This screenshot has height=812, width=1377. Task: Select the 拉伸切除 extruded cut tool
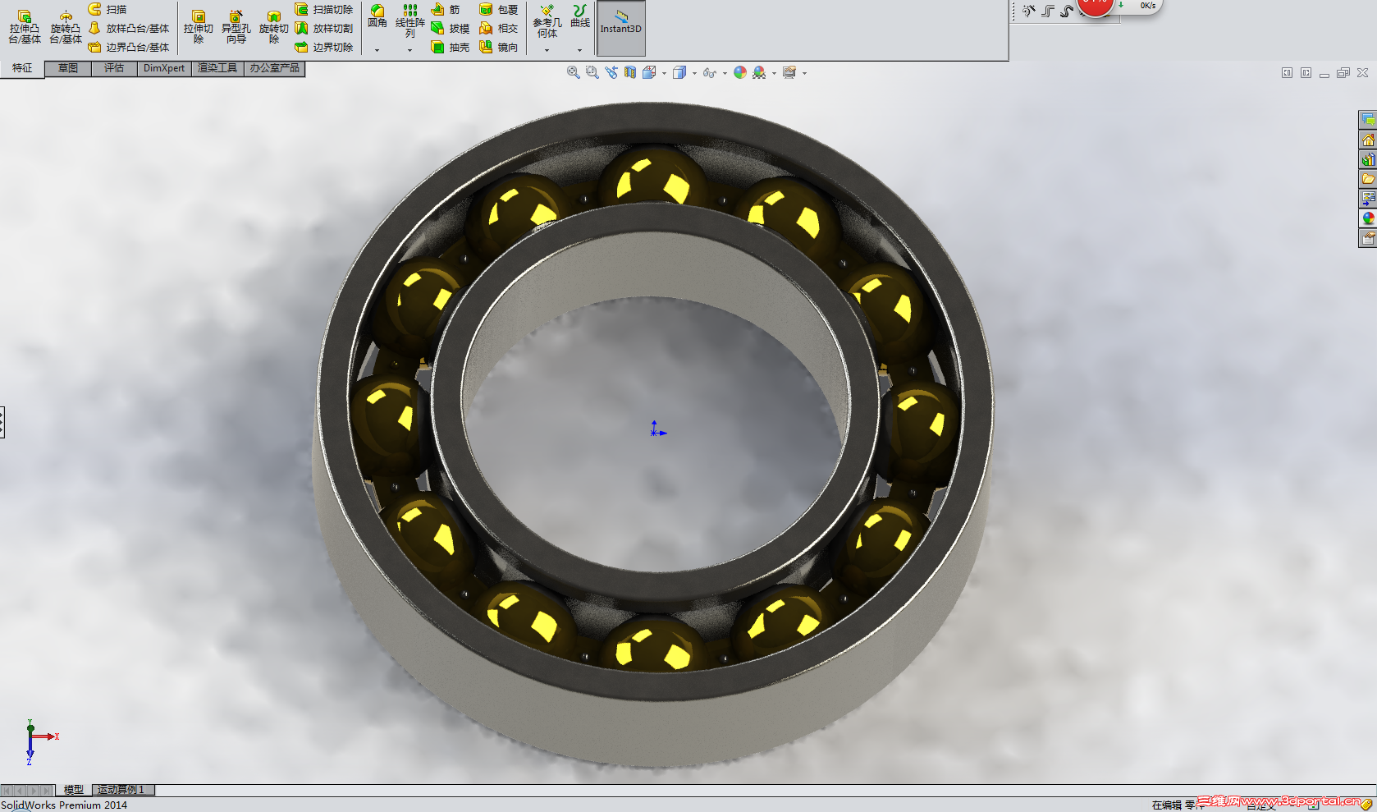pos(198,27)
